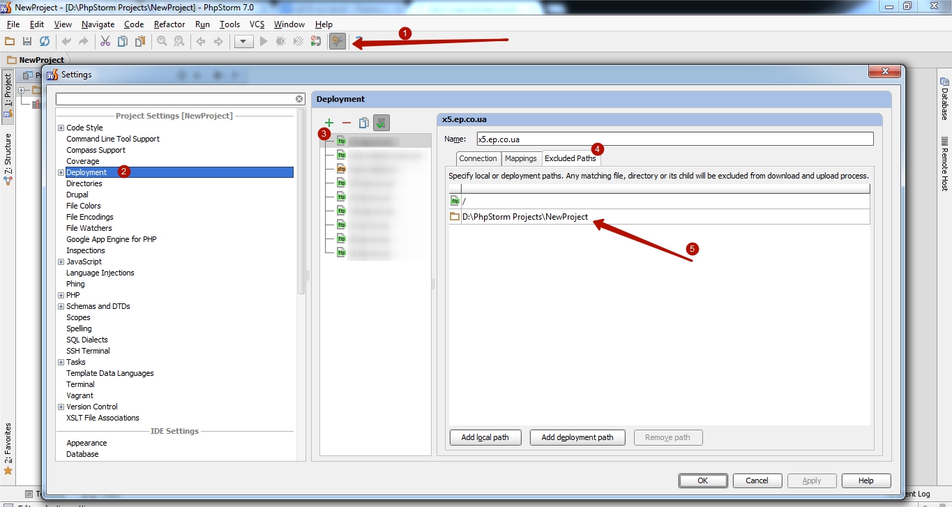Confirm settings with the OK button
Viewport: 952px width, 507px height.
pos(703,480)
